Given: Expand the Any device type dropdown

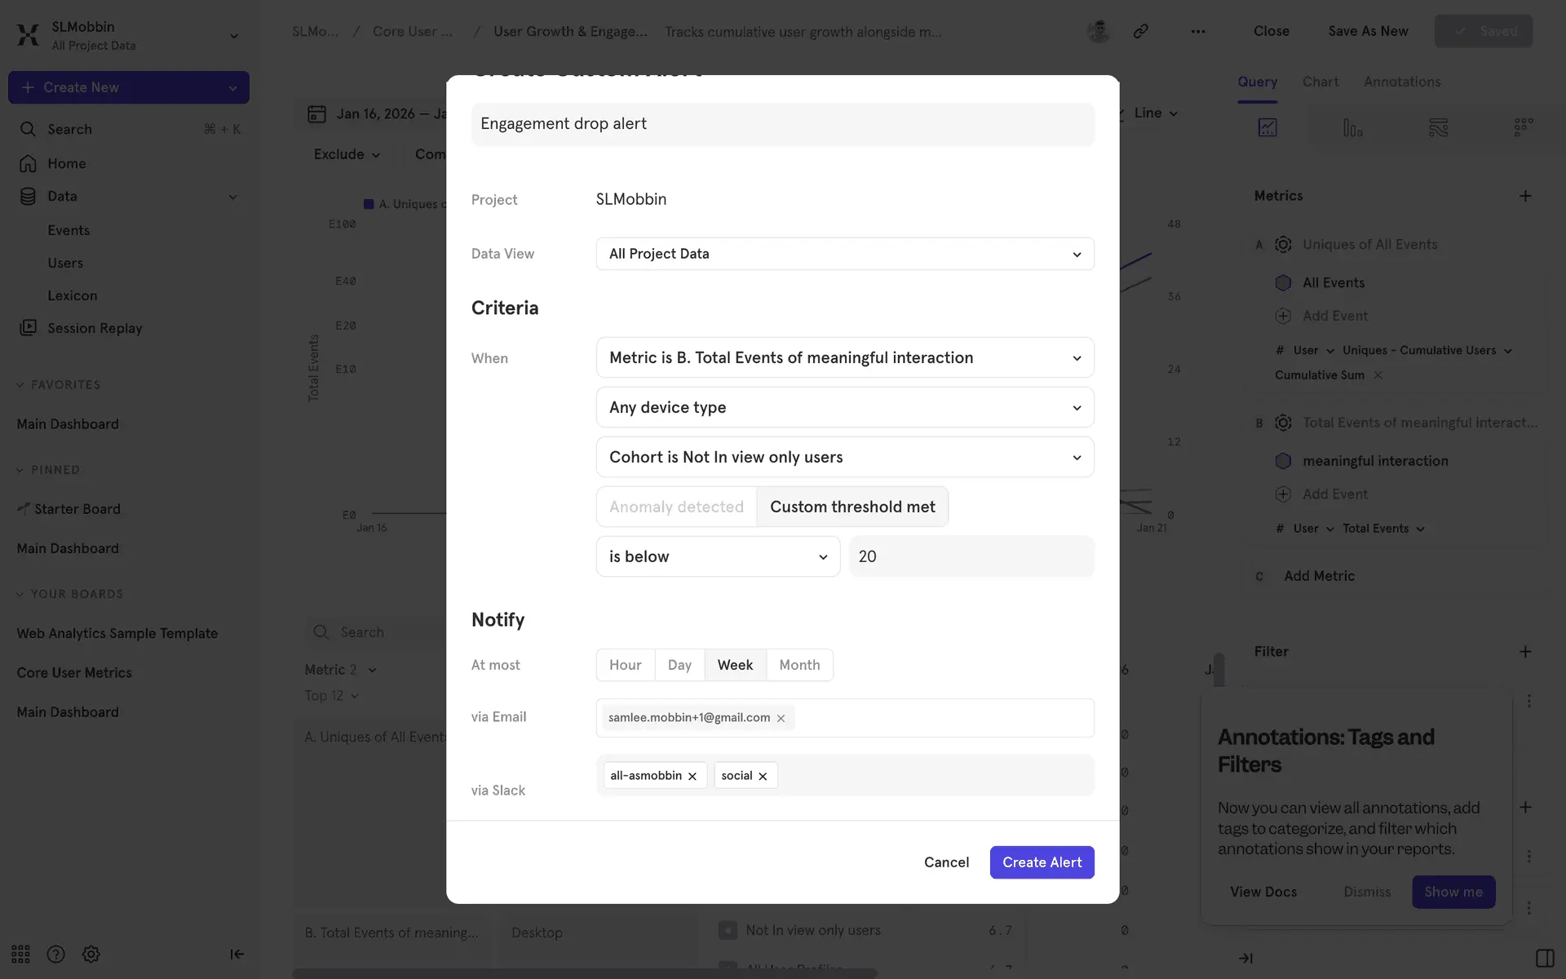Looking at the screenshot, I should tap(844, 407).
